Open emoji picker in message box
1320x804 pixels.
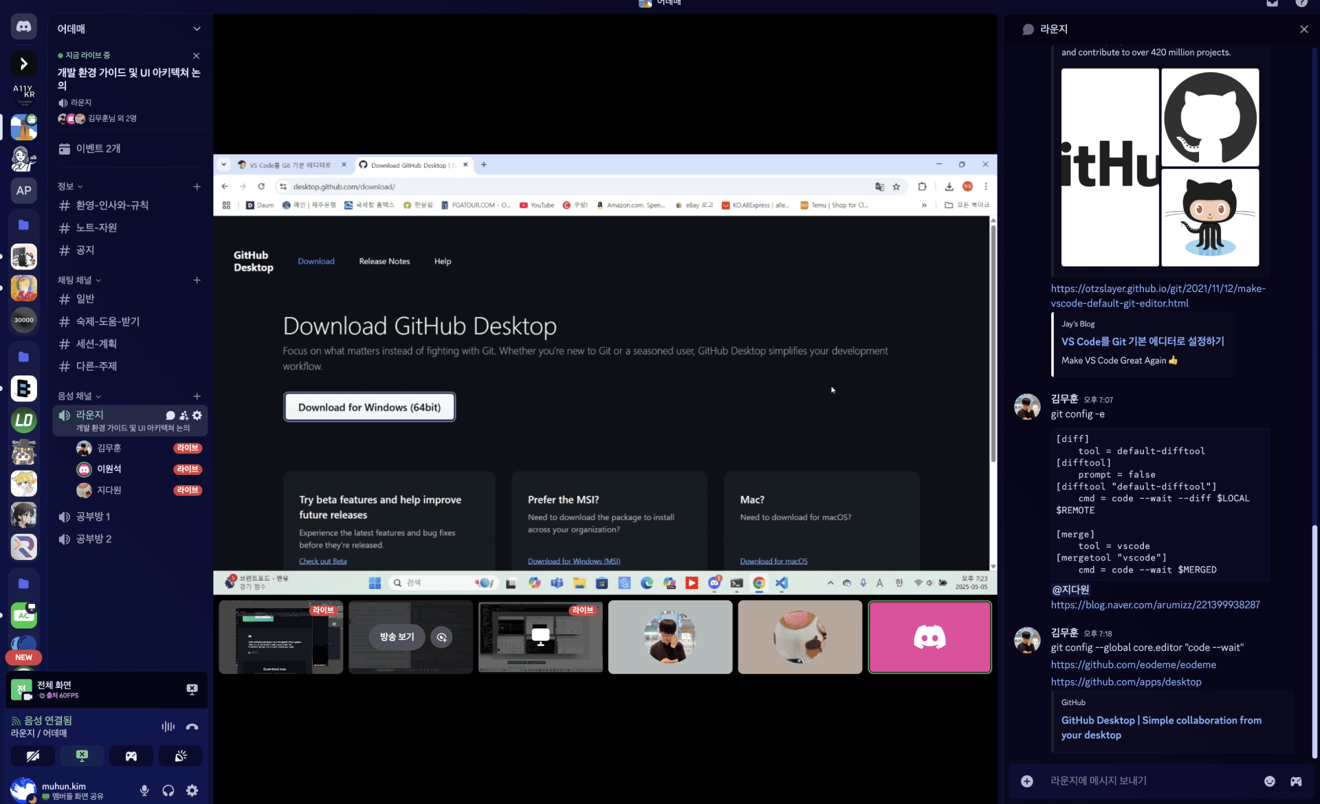[x=1270, y=781]
